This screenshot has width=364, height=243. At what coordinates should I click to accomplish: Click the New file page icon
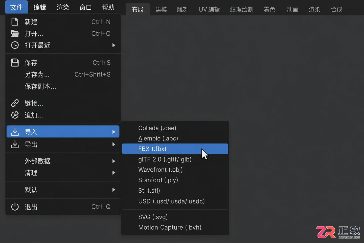(15, 22)
